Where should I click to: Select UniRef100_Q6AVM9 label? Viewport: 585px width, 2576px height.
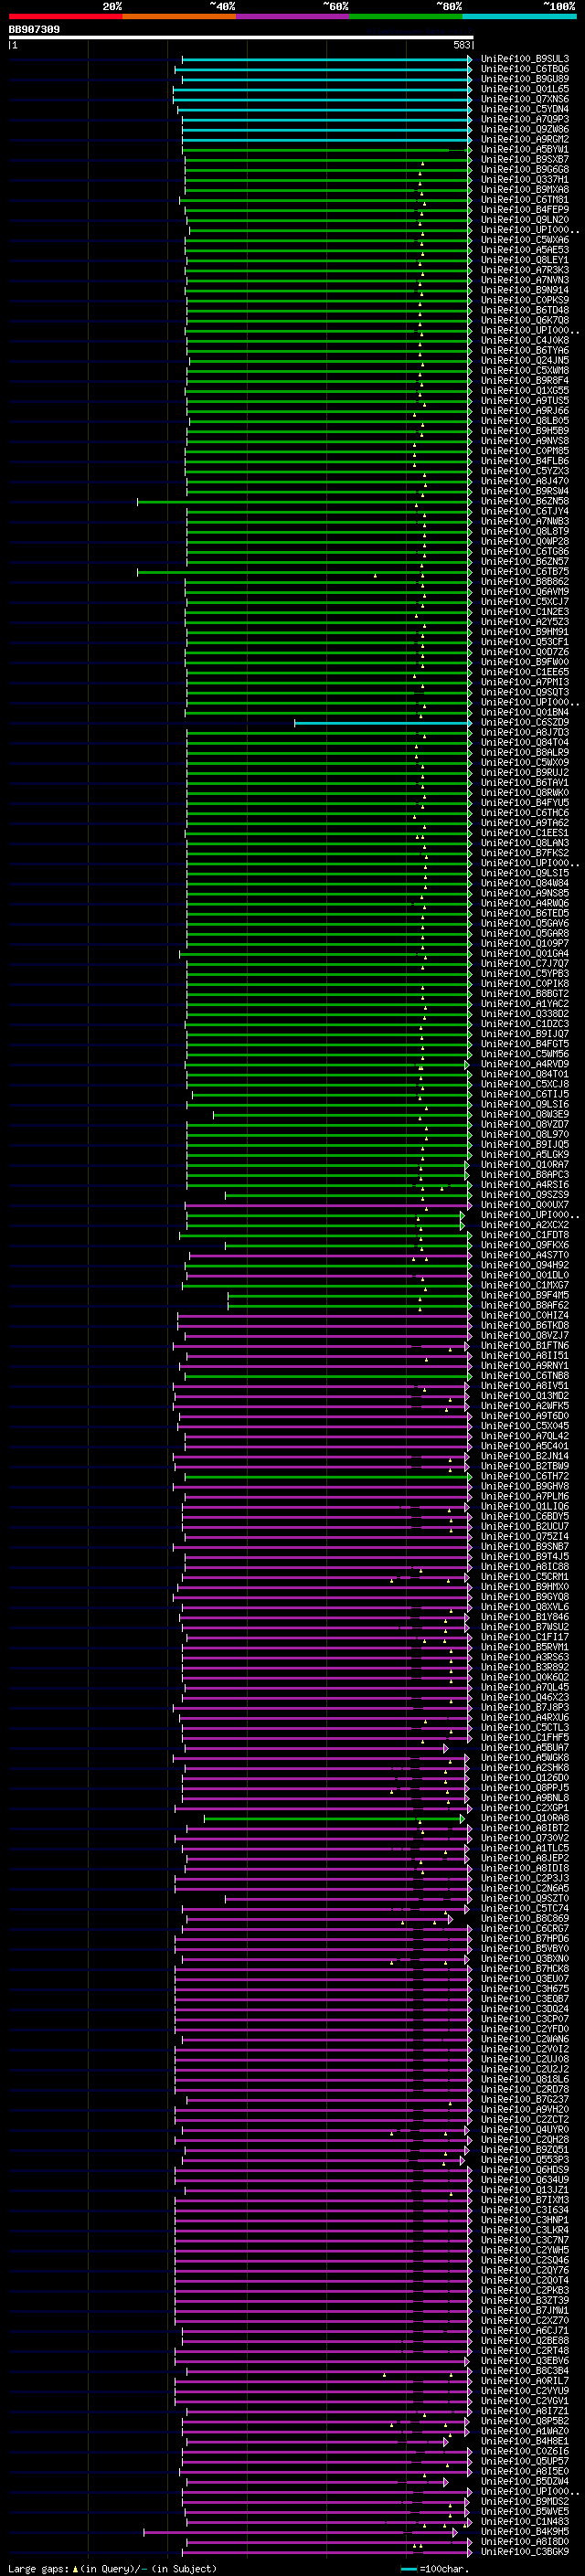[x=525, y=592]
